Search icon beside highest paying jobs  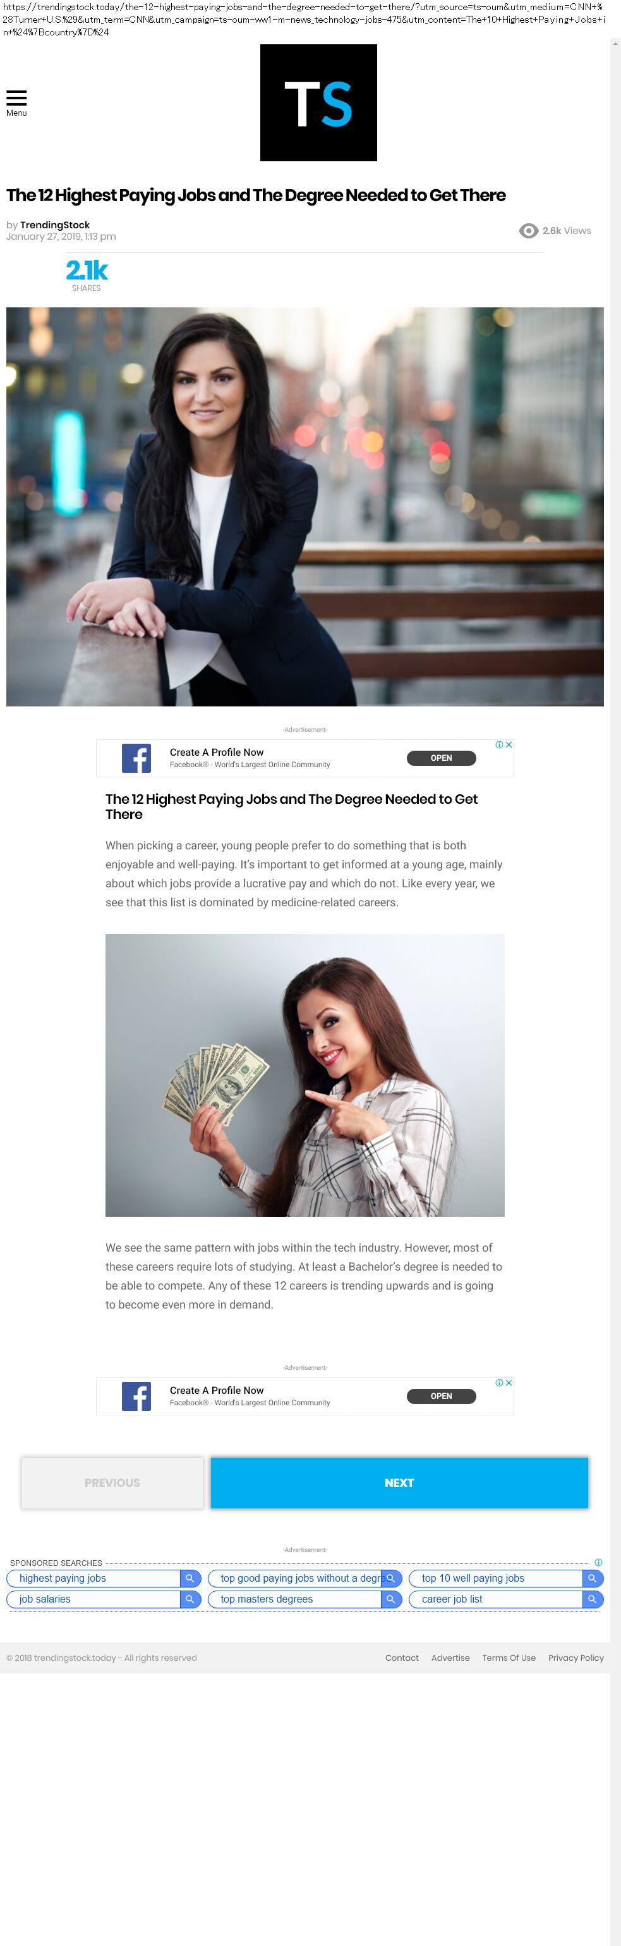(190, 1578)
